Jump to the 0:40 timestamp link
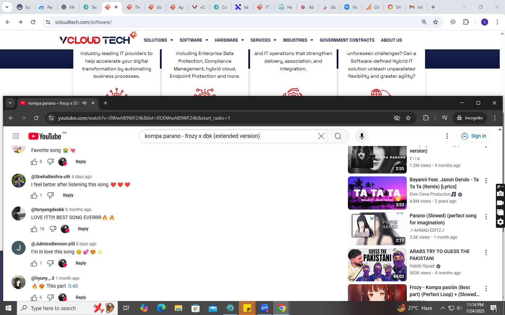This screenshot has width=505, height=315. 73,286
